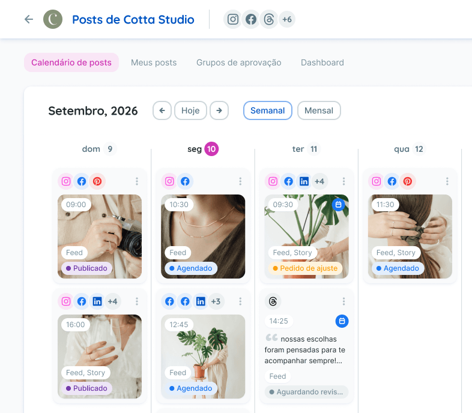Go back using the header arrow

tap(29, 19)
